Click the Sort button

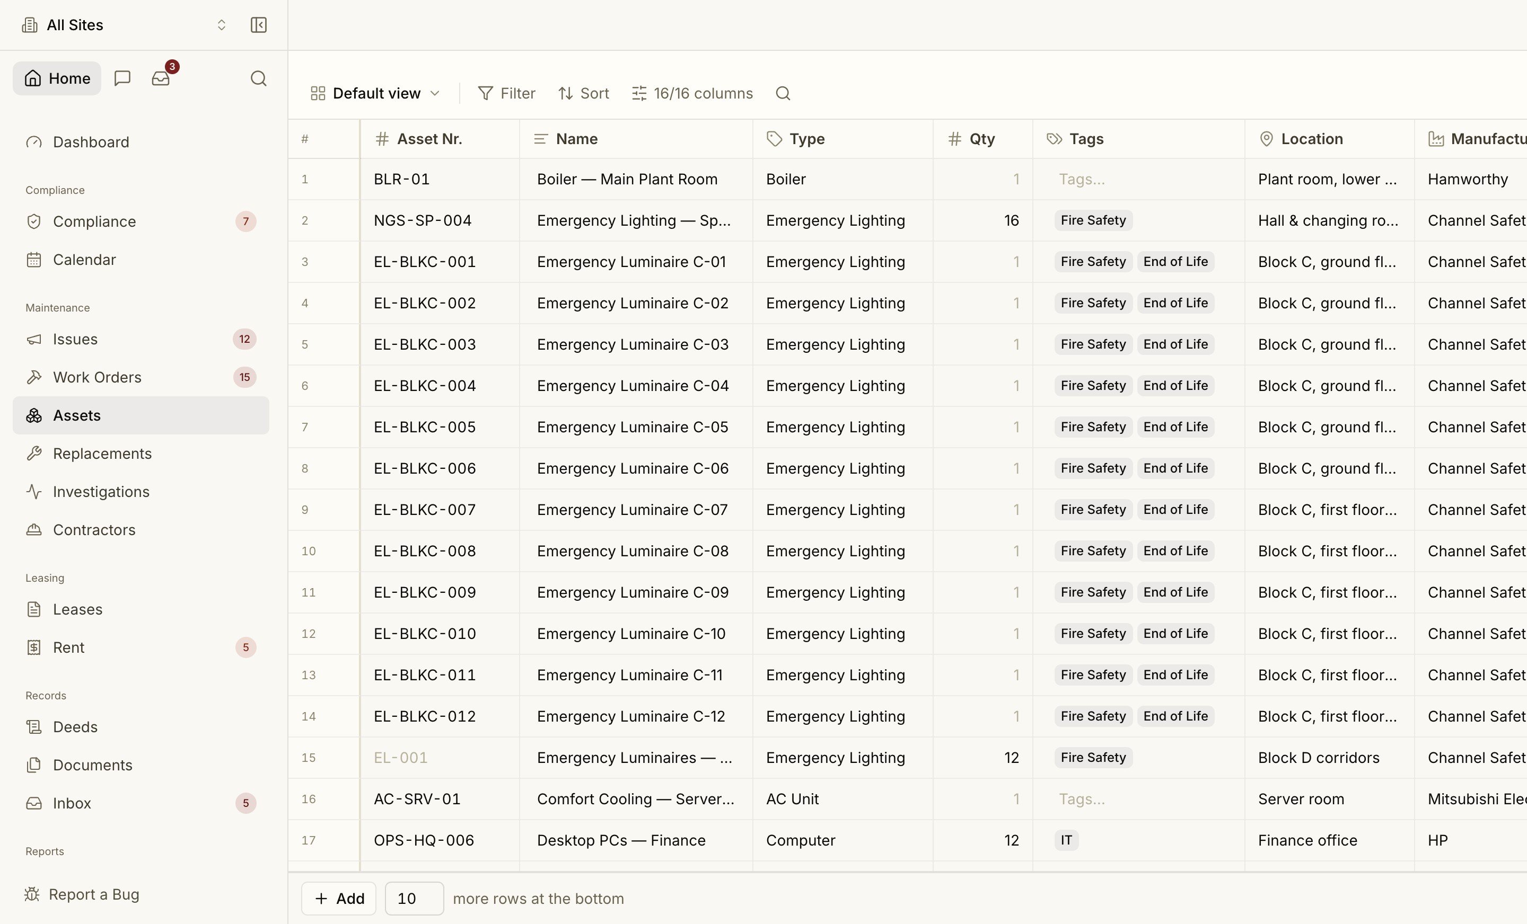coord(584,94)
